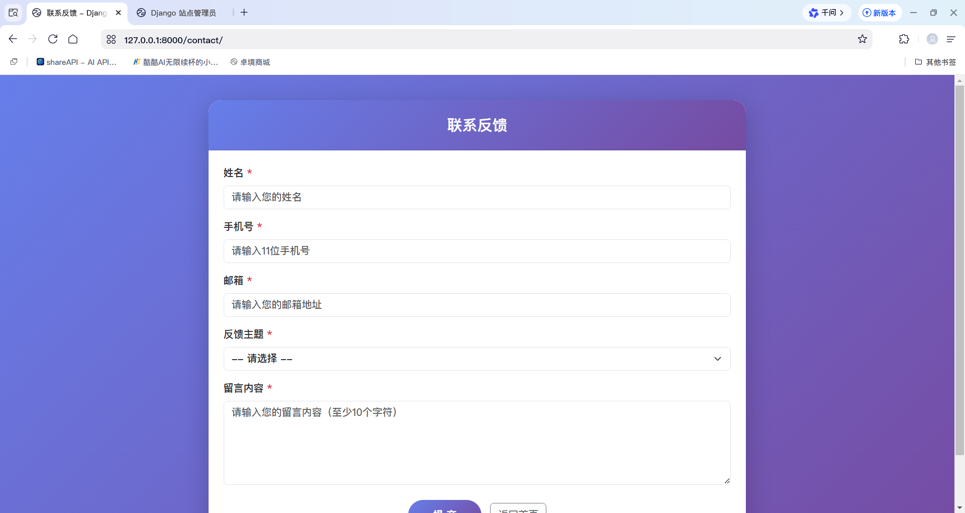Screen dimensions: 965x513
Task: Open the user profile avatar
Action: [932, 39]
